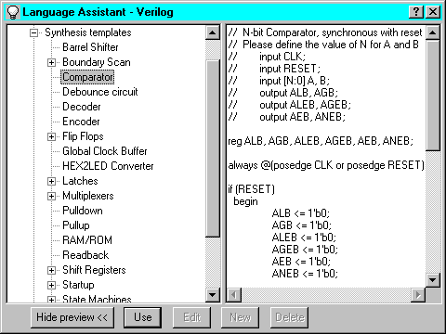This screenshot has width=446, height=334.
Task: Expand the Shift Registers node
Action: pos(51,270)
